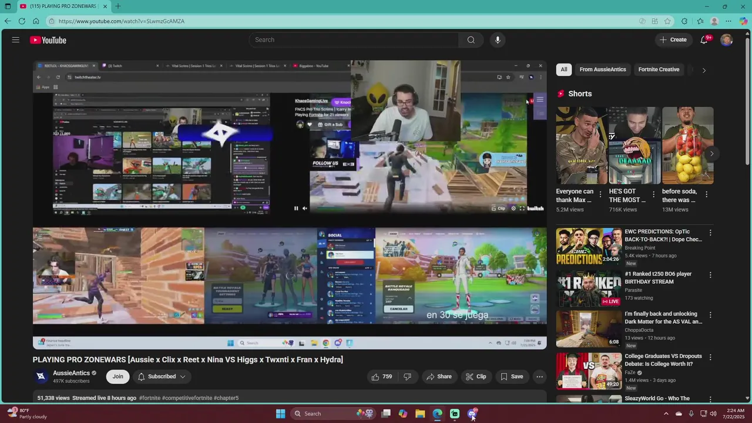View site information lock icon
This screenshot has height=423, width=752.
[52, 21]
